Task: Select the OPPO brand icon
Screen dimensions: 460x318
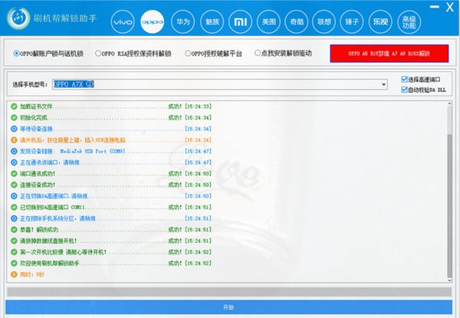Action: (153, 23)
